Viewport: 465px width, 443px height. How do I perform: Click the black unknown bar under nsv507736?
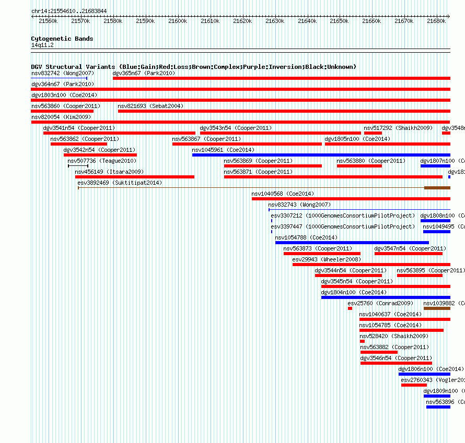pos(78,166)
